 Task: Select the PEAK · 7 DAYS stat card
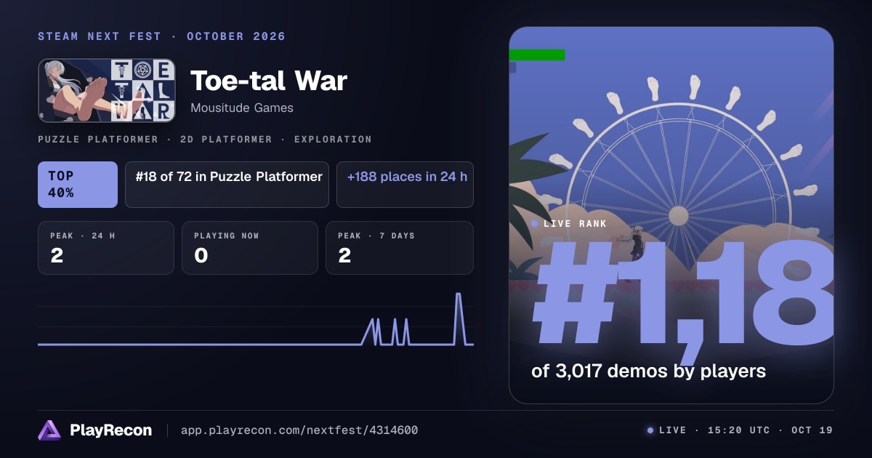400,248
